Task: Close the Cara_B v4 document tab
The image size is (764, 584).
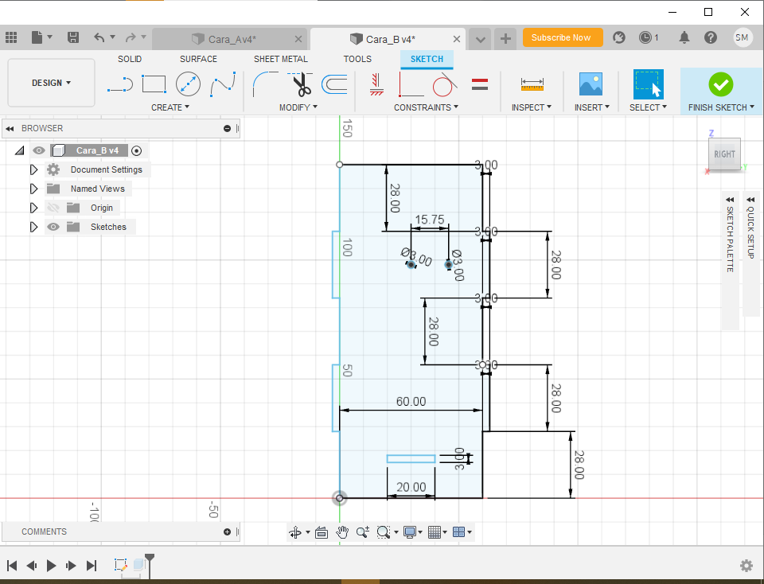Action: click(x=457, y=39)
